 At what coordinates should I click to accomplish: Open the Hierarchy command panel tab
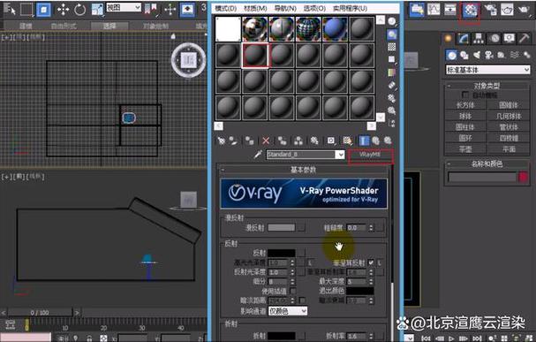[x=479, y=39]
